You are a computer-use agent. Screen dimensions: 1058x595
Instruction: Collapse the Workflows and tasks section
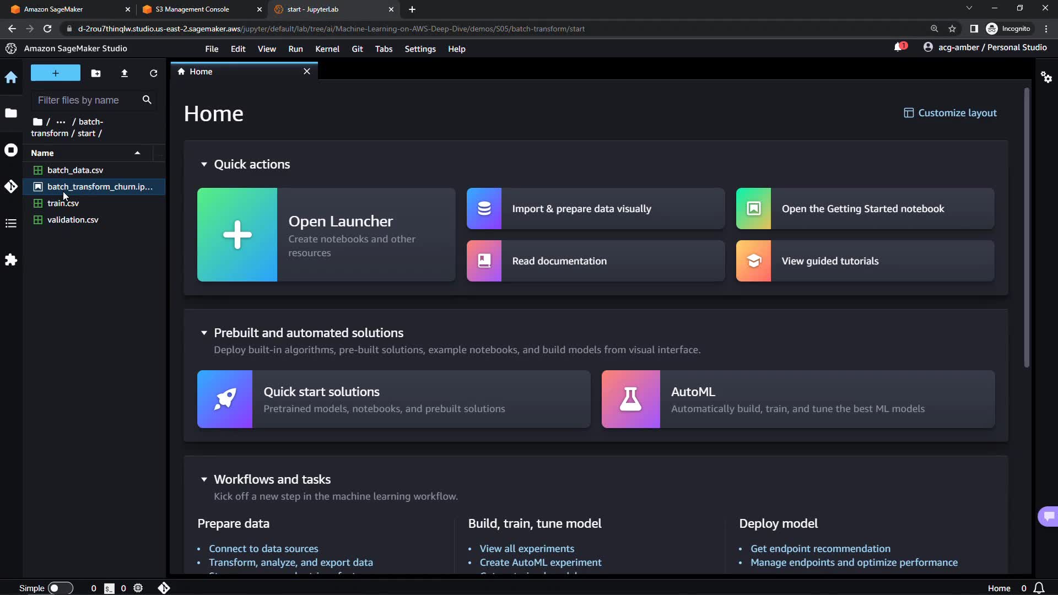pyautogui.click(x=204, y=479)
